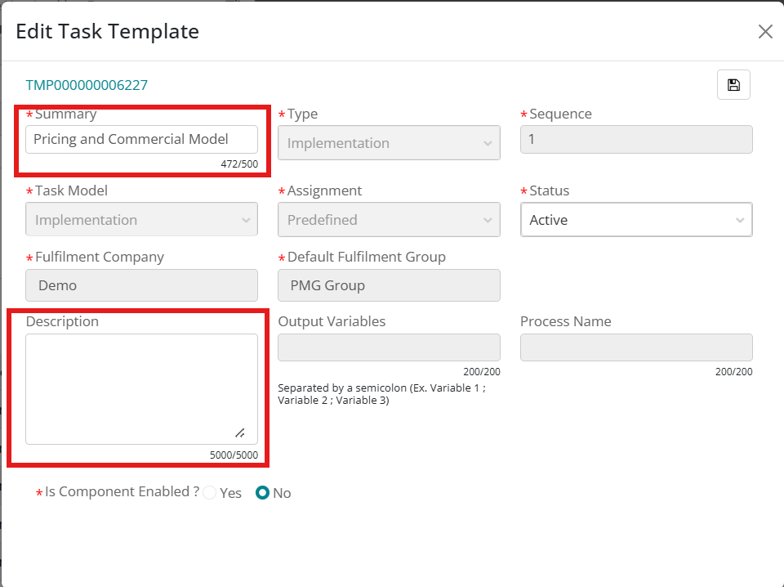The height and width of the screenshot is (587, 784).
Task: Click the Fulfilment Company field
Action: coord(141,285)
